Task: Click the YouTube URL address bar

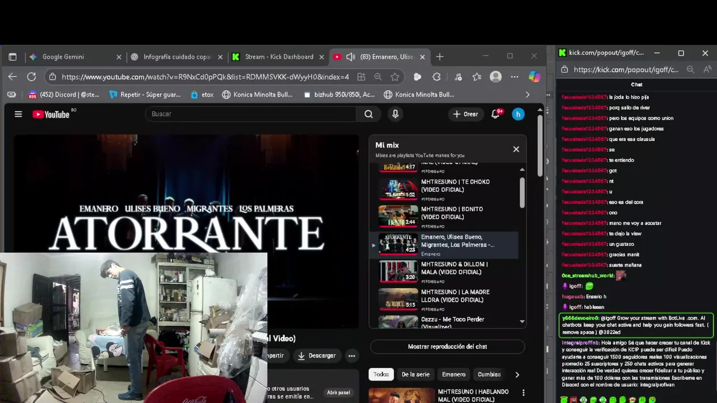Action: (205, 77)
